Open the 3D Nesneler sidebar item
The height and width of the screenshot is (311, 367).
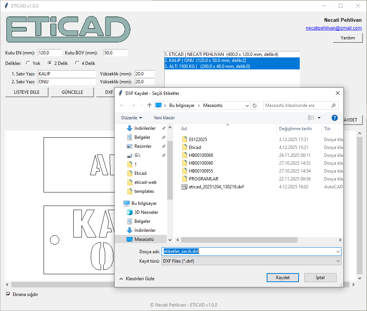146,212
